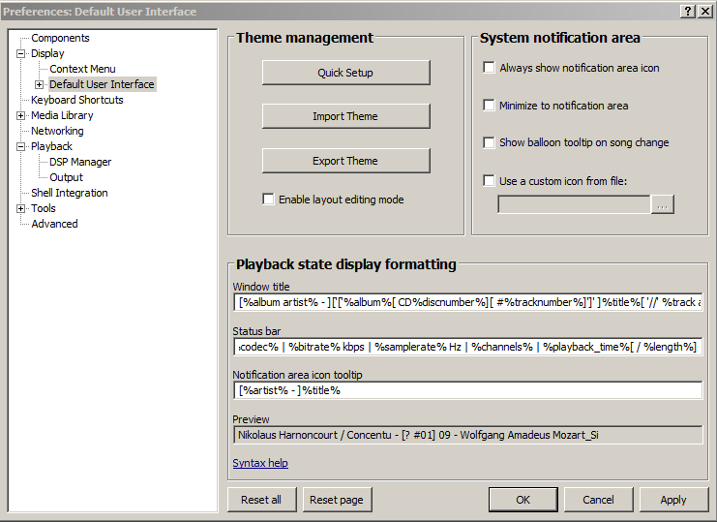Enable layout editing mode checkbox
Image resolution: width=717 pixels, height=522 pixels.
pos(269,200)
